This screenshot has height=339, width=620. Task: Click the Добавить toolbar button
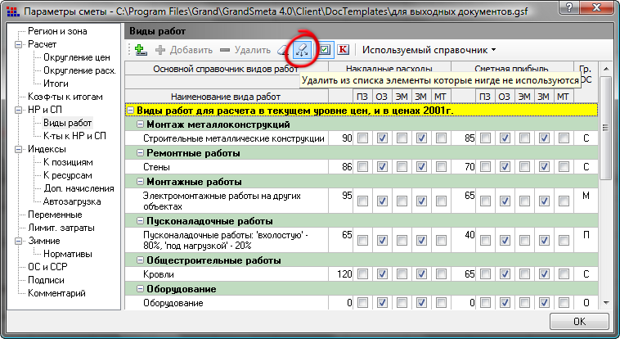(184, 50)
